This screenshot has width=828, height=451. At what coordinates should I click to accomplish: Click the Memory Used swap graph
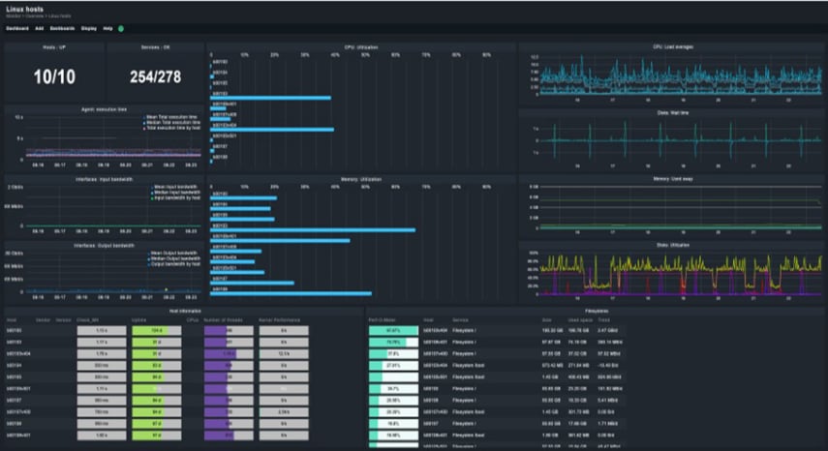click(671, 210)
